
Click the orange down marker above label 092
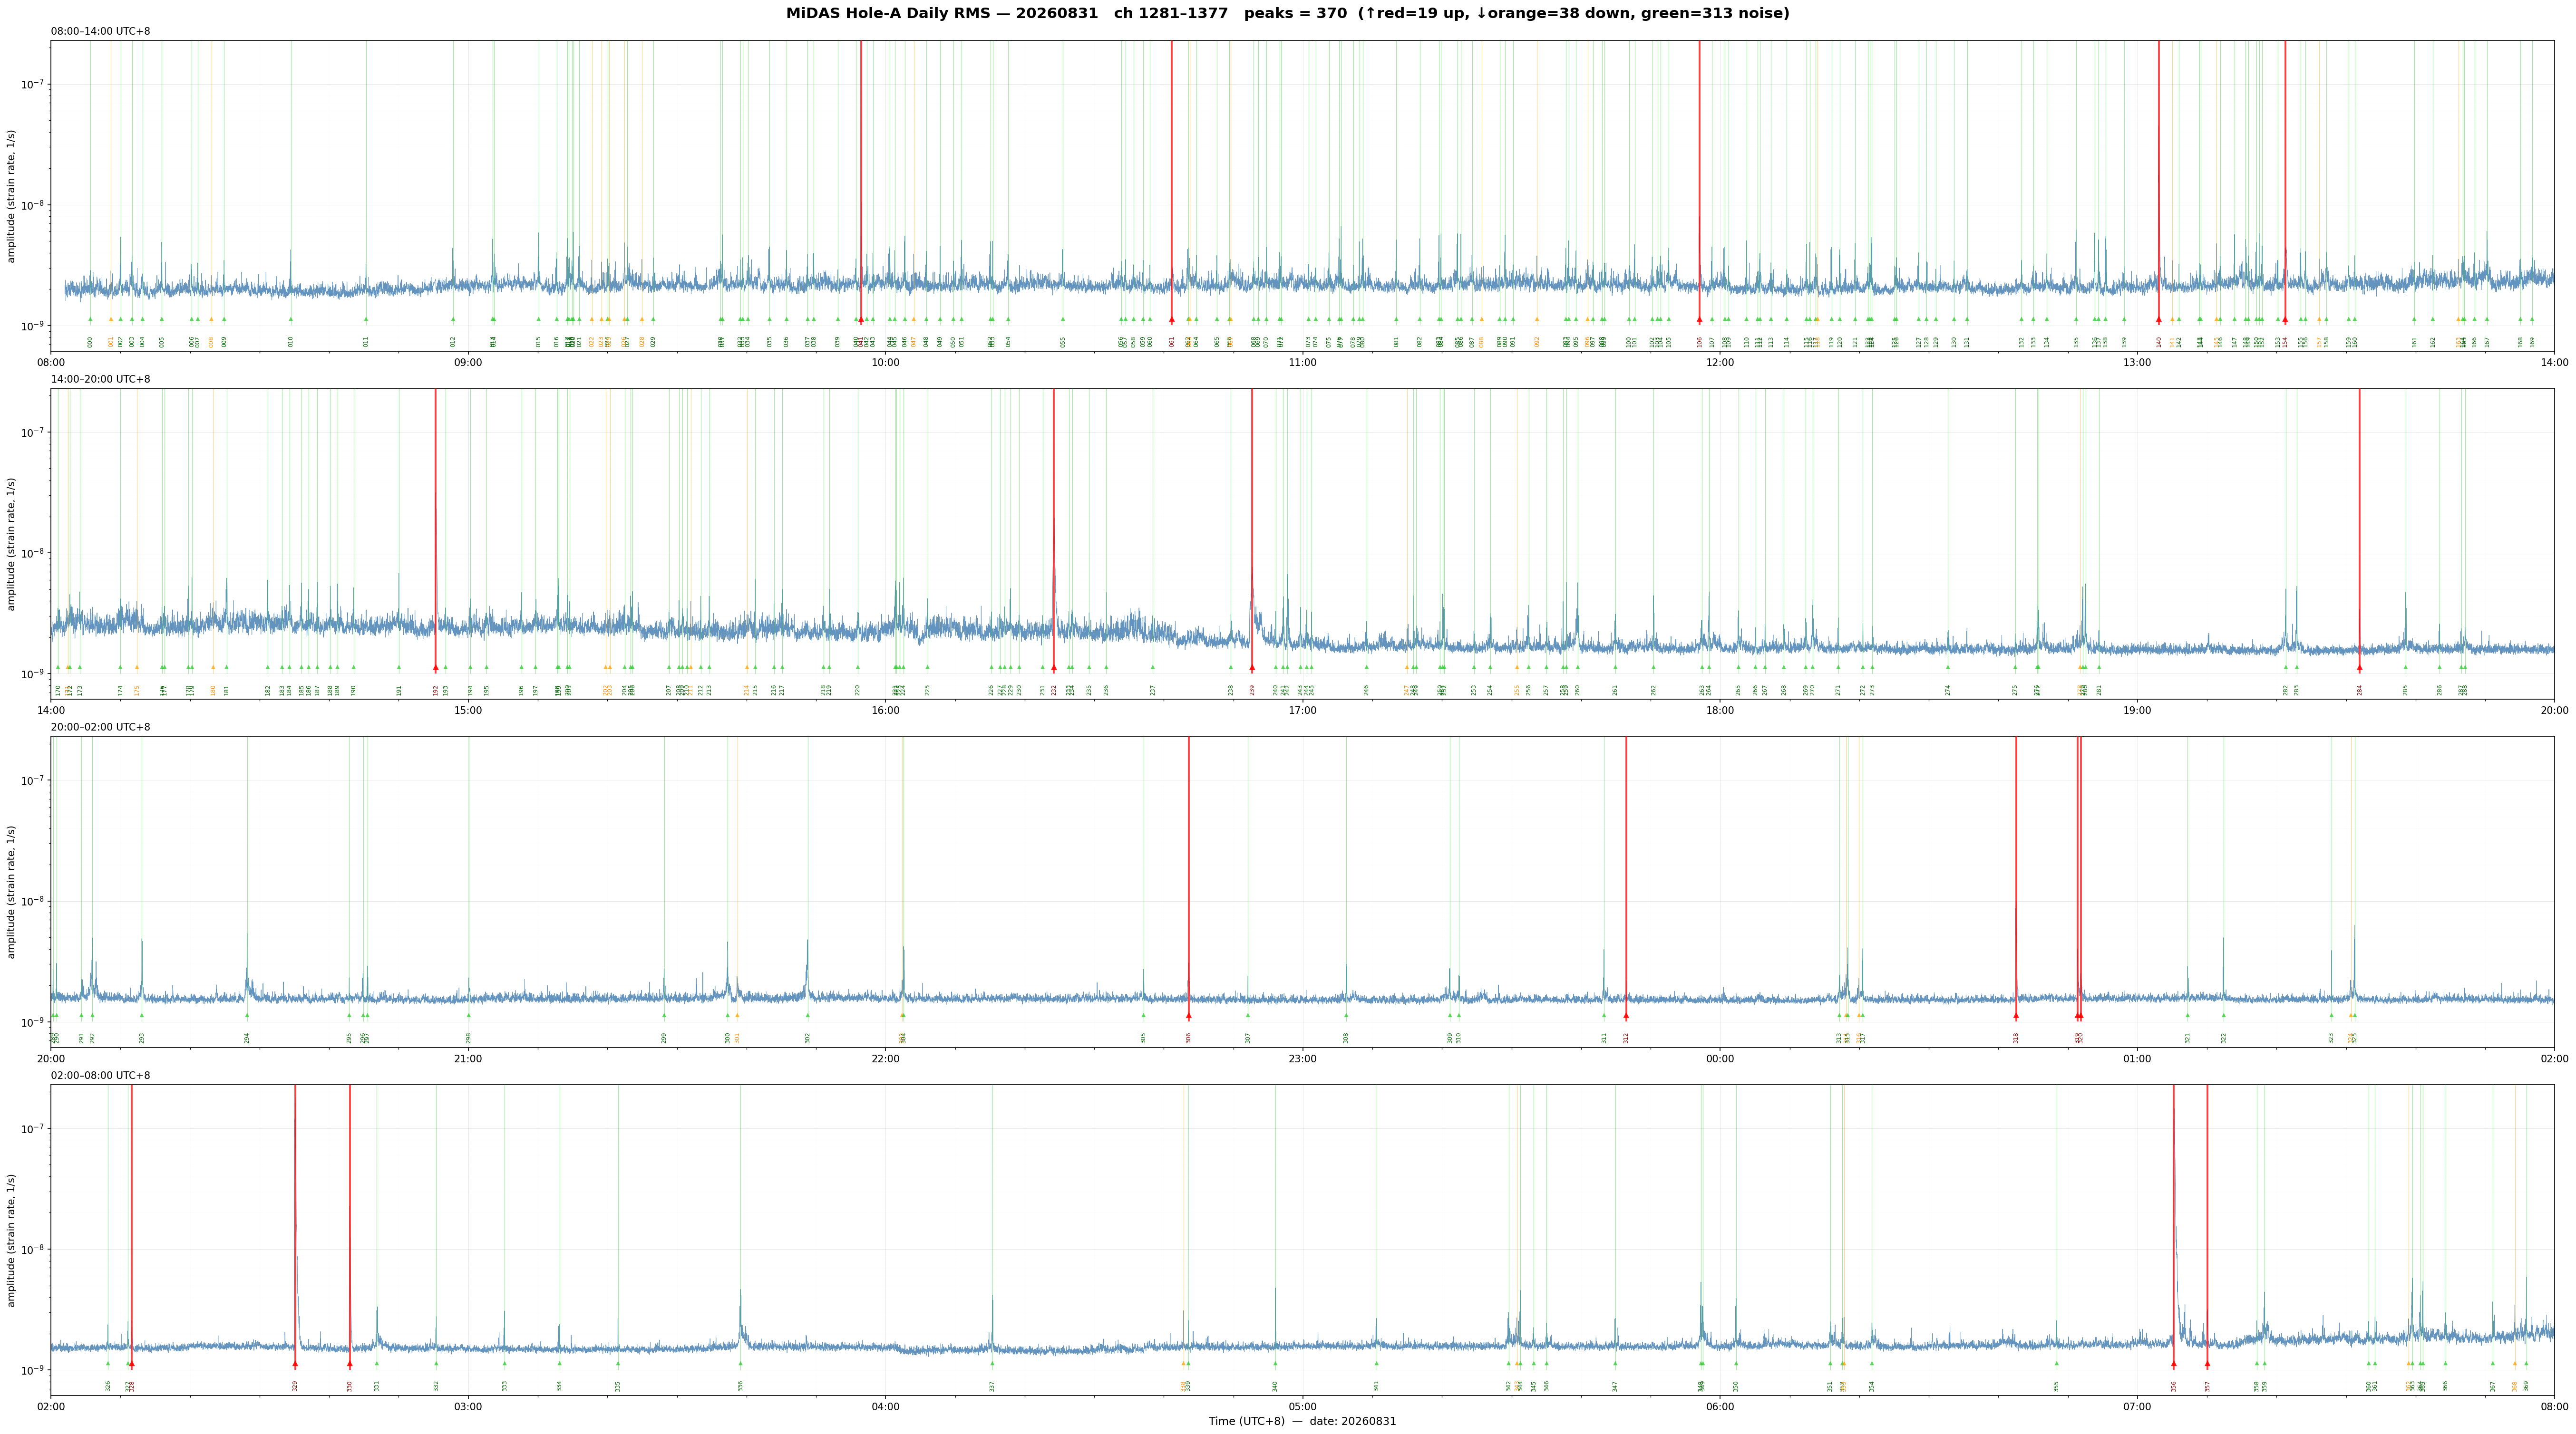[1537, 320]
